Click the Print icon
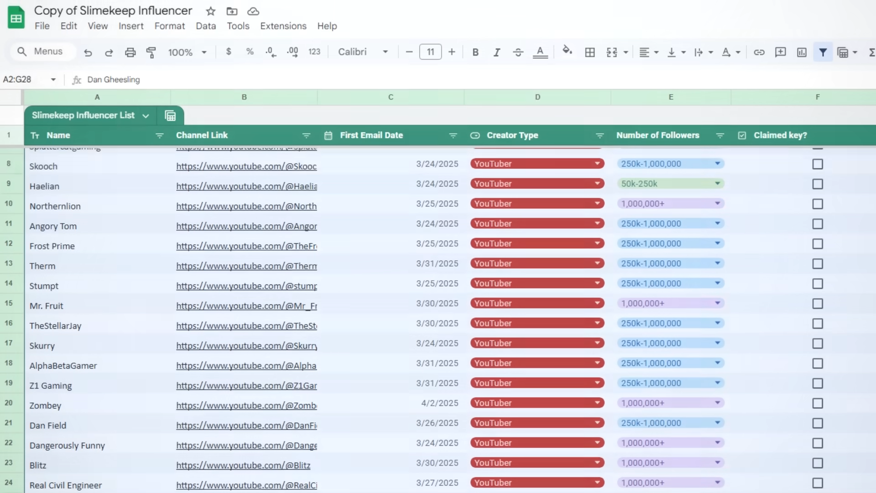Screen dimensions: 876x493 pyautogui.click(x=130, y=52)
